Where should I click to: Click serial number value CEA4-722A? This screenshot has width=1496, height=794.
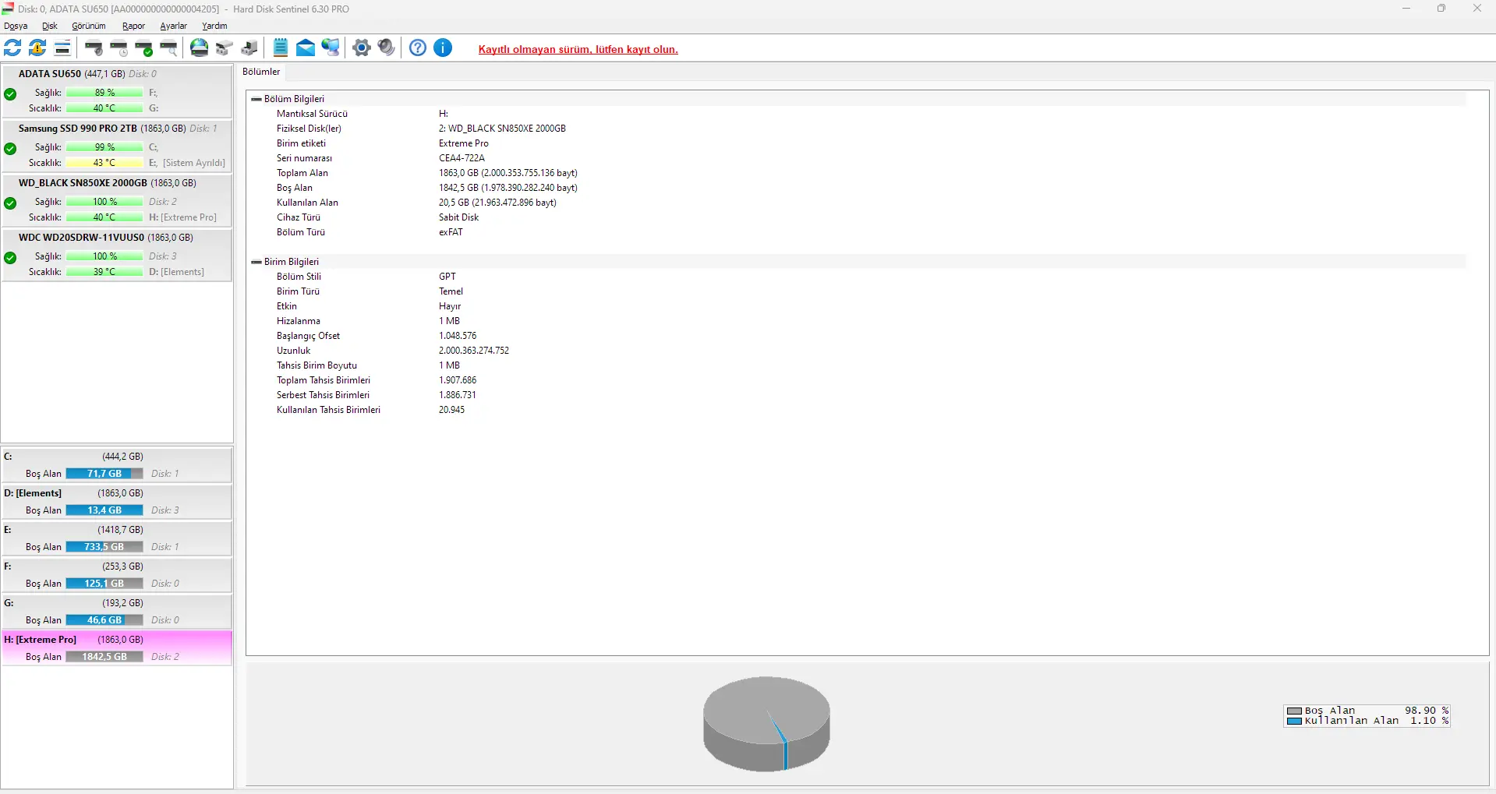[462, 158]
